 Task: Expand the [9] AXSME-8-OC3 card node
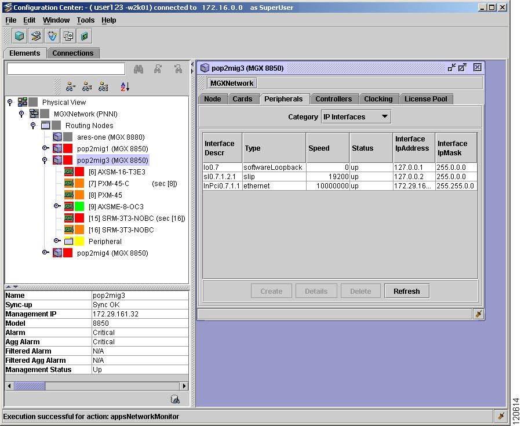(x=57, y=206)
